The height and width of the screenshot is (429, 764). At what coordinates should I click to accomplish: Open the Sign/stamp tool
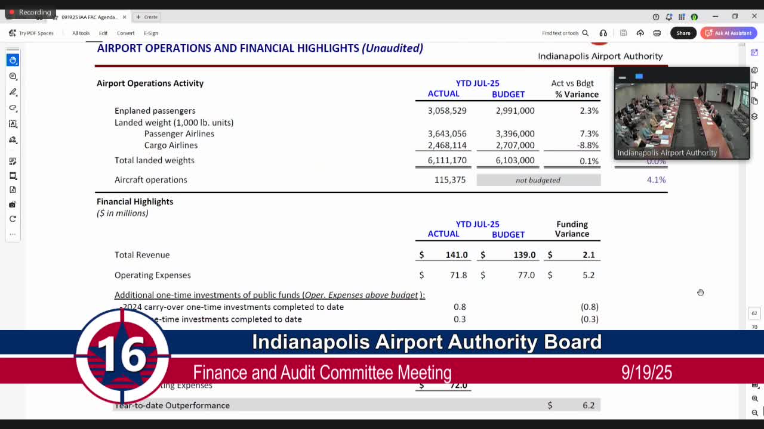(13, 140)
